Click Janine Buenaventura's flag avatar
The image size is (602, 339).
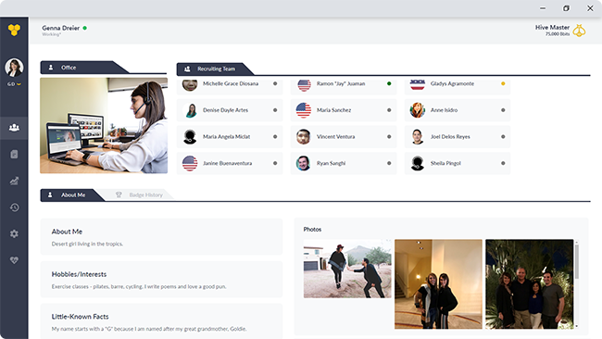tap(190, 163)
